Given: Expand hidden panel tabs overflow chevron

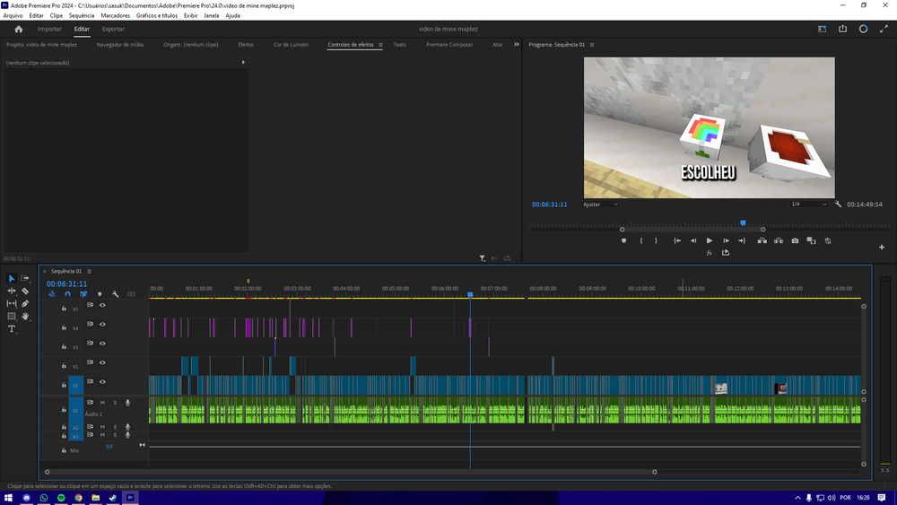Looking at the screenshot, I should click(516, 44).
